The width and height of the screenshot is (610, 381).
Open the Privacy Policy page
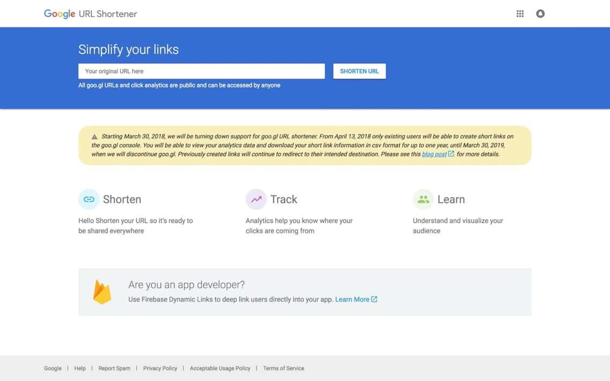pos(160,368)
